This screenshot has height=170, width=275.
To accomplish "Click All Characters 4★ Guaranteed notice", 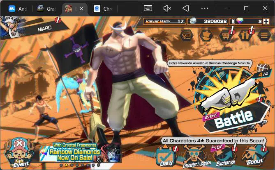I will 213,141.
